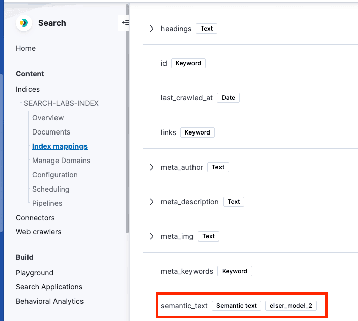Viewport: 358px width, 321px height.
Task: Expand the meta_img field row
Action: coord(152,236)
